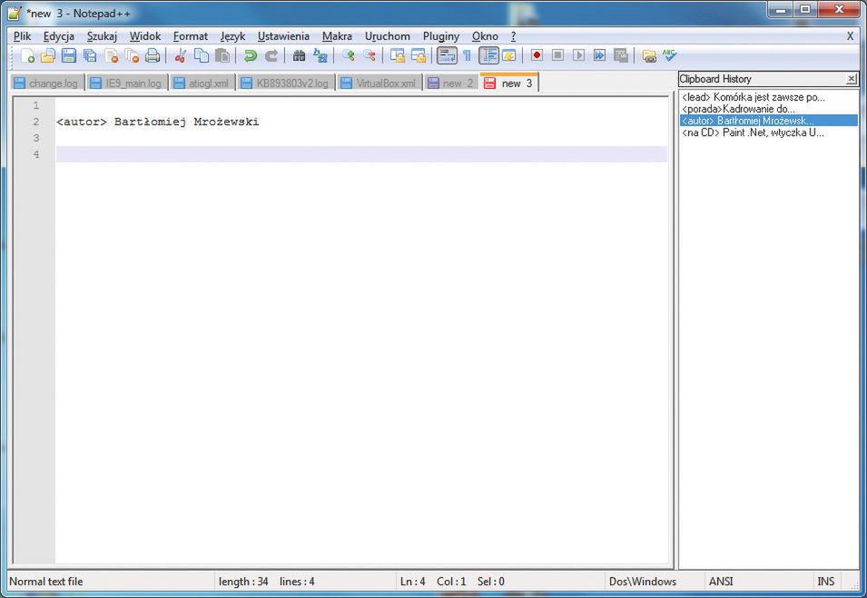Switch to the IE9_main.log tab
The image size is (867, 598).
click(x=126, y=83)
